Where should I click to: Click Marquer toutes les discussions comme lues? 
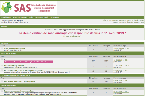tap(128, 22)
